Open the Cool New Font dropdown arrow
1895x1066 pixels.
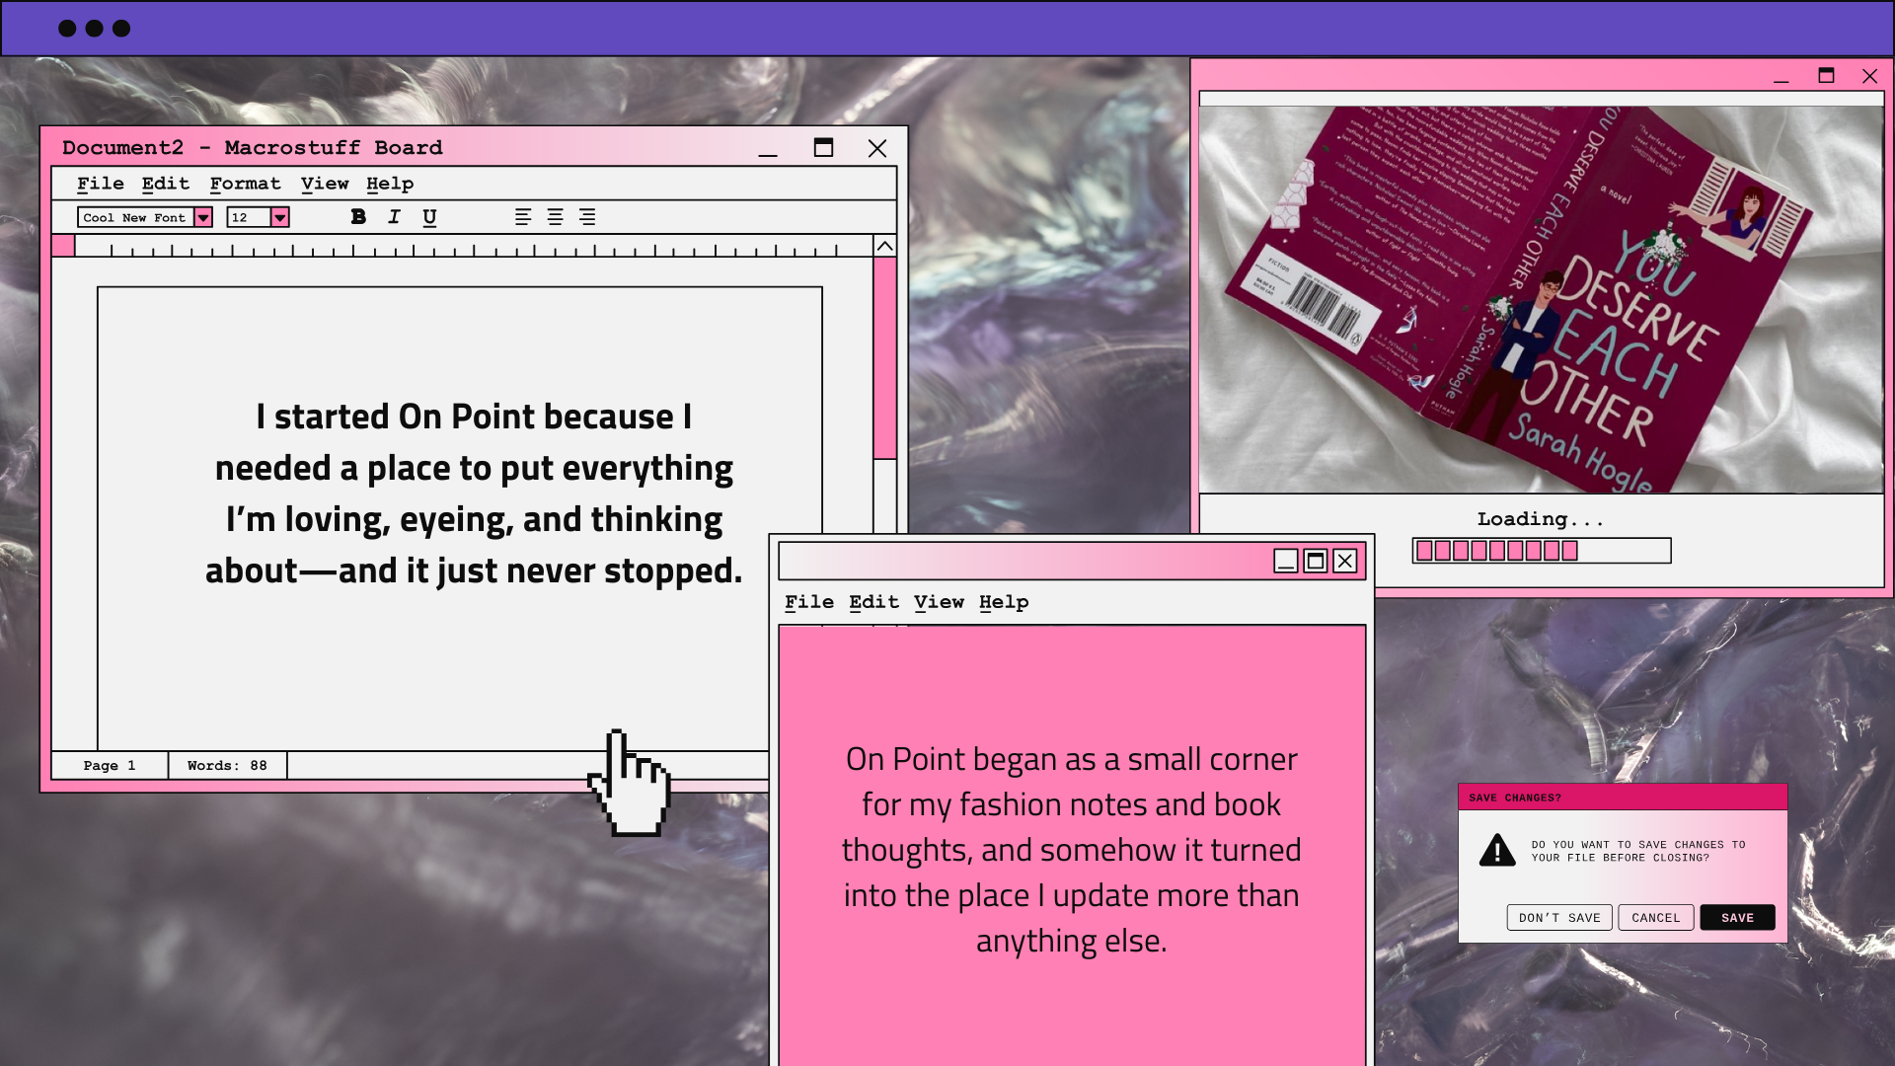[203, 217]
